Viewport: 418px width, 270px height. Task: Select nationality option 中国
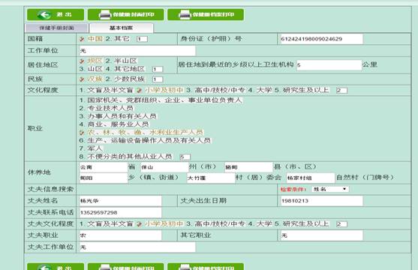(x=92, y=39)
